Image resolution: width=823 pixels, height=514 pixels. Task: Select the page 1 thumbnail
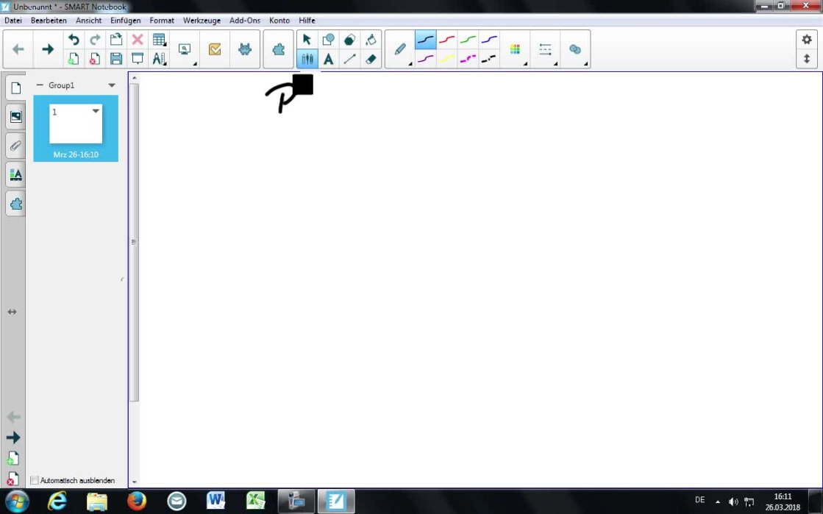pos(76,124)
